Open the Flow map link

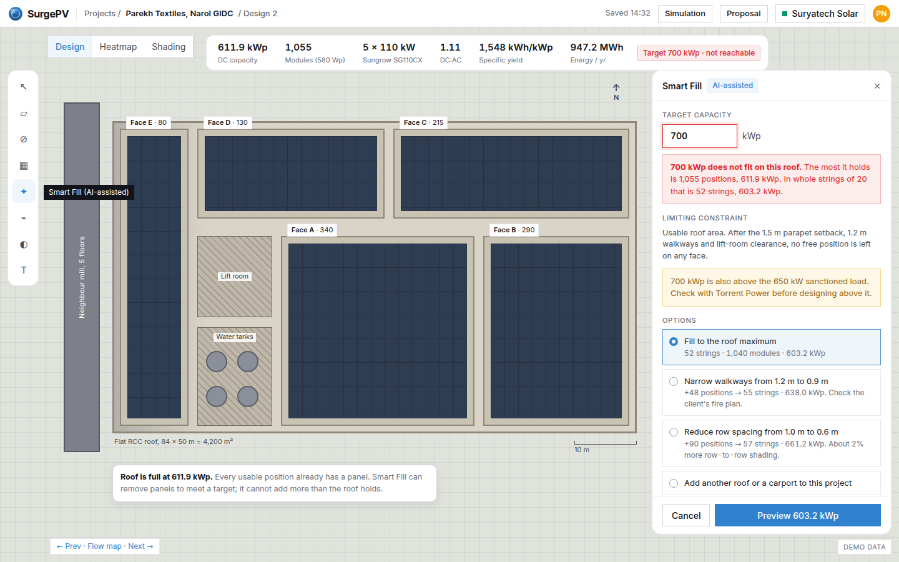coord(105,546)
